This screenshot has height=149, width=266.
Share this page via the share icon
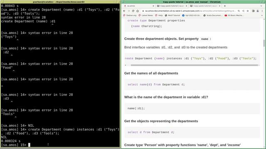click(x=243, y=11)
